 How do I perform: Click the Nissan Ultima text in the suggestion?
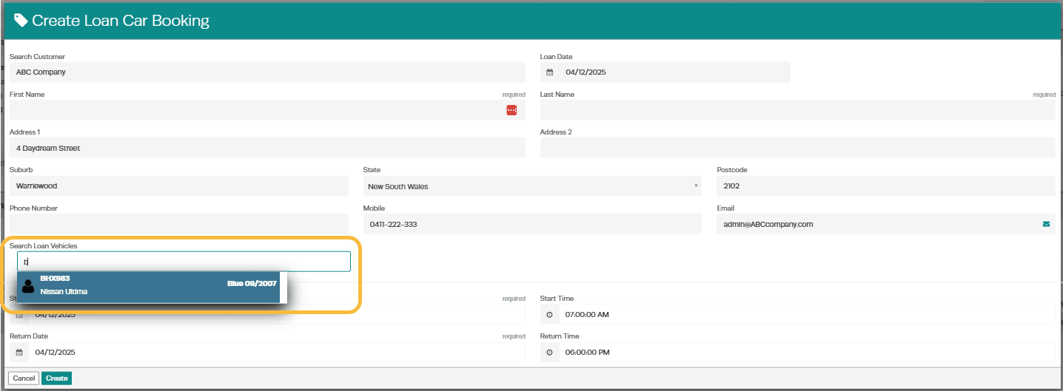[64, 292]
